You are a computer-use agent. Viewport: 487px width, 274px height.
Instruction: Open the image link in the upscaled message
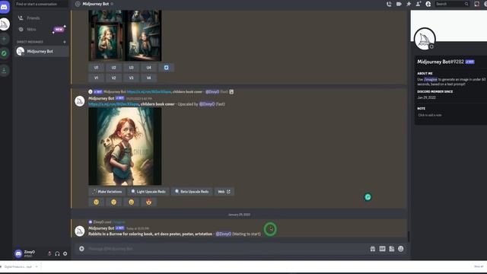pos(113,104)
